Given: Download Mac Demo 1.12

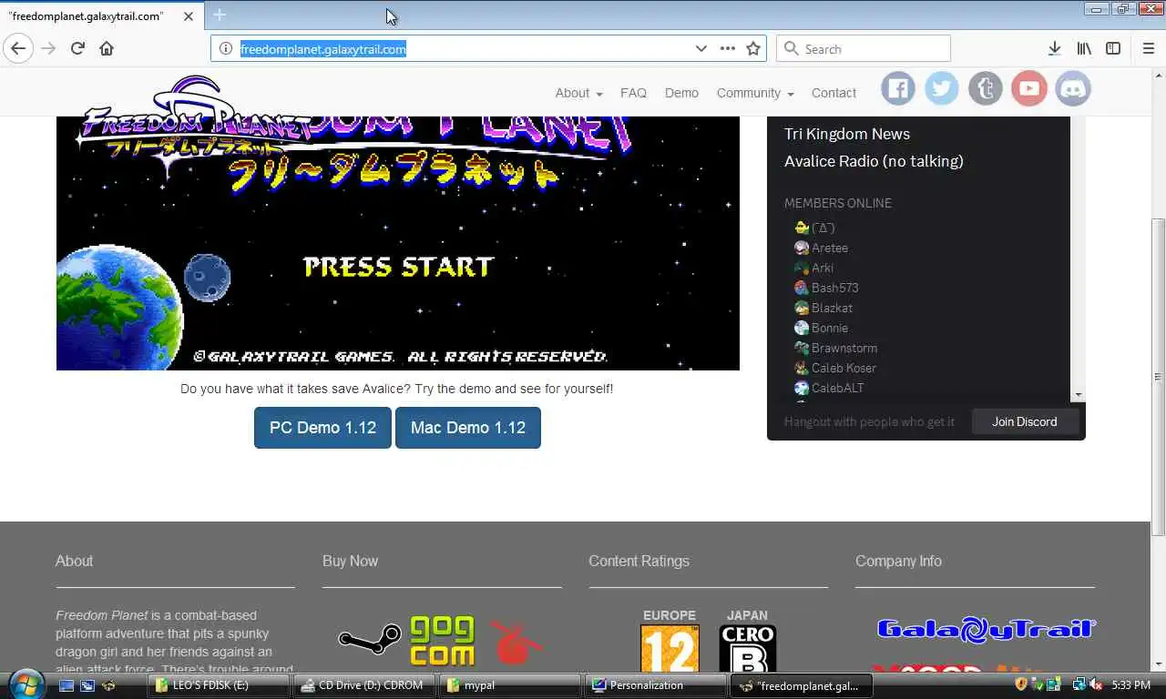Looking at the screenshot, I should 468,428.
